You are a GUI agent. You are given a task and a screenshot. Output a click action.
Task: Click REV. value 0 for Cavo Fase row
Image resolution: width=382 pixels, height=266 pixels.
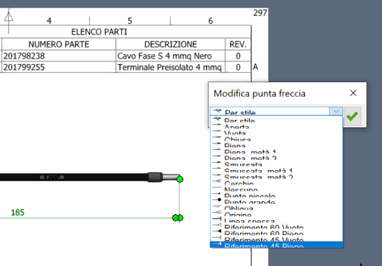pyautogui.click(x=238, y=56)
